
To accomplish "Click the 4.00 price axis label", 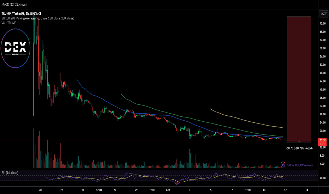I will [x=322, y=164].
